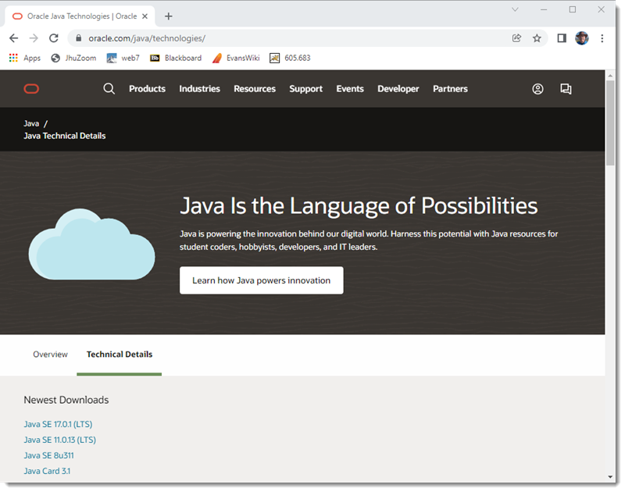Open a new tab with plus button

pos(169,16)
